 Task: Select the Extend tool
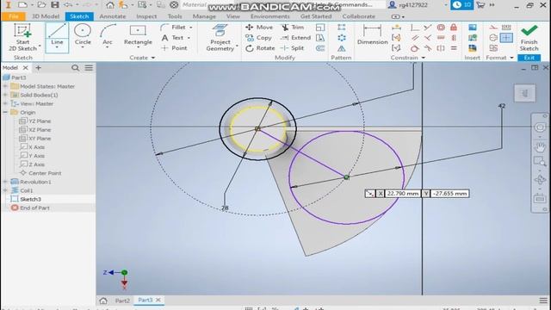[296, 38]
